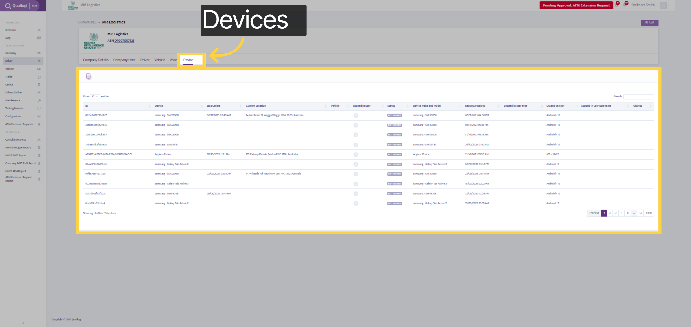
Task: Open Overview in the sidebar
Action: 23,30
